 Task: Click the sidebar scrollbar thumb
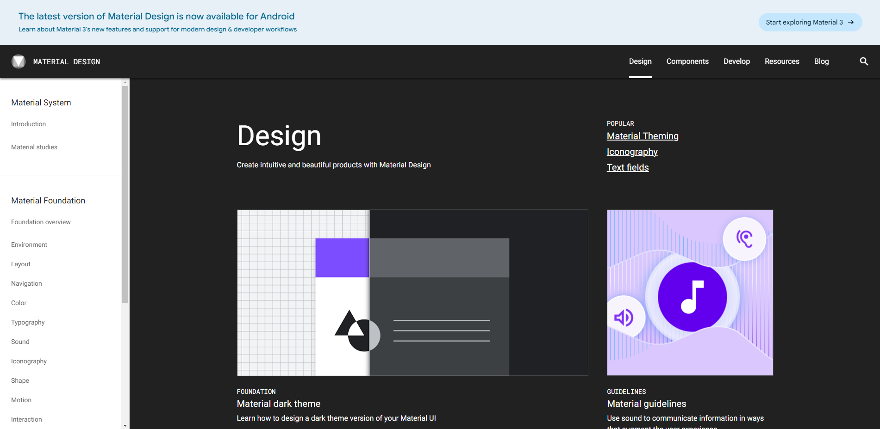click(125, 194)
